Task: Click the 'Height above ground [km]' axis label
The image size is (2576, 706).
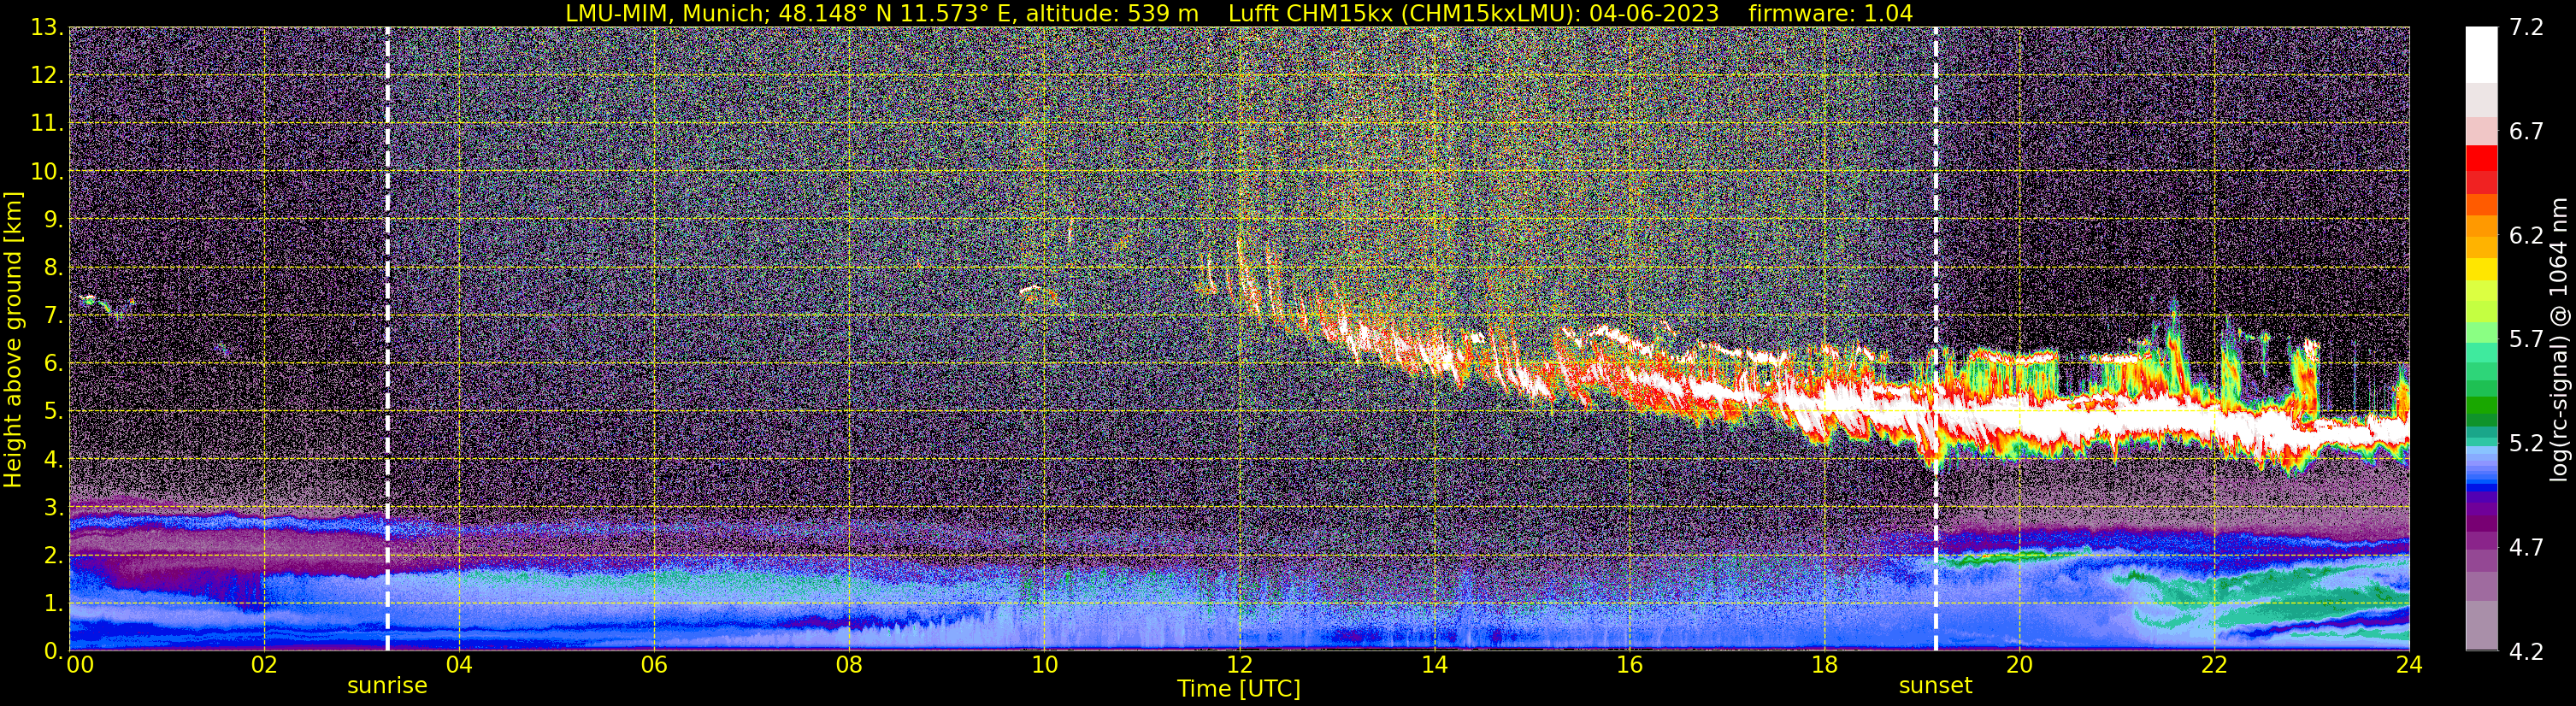Action: [13, 340]
